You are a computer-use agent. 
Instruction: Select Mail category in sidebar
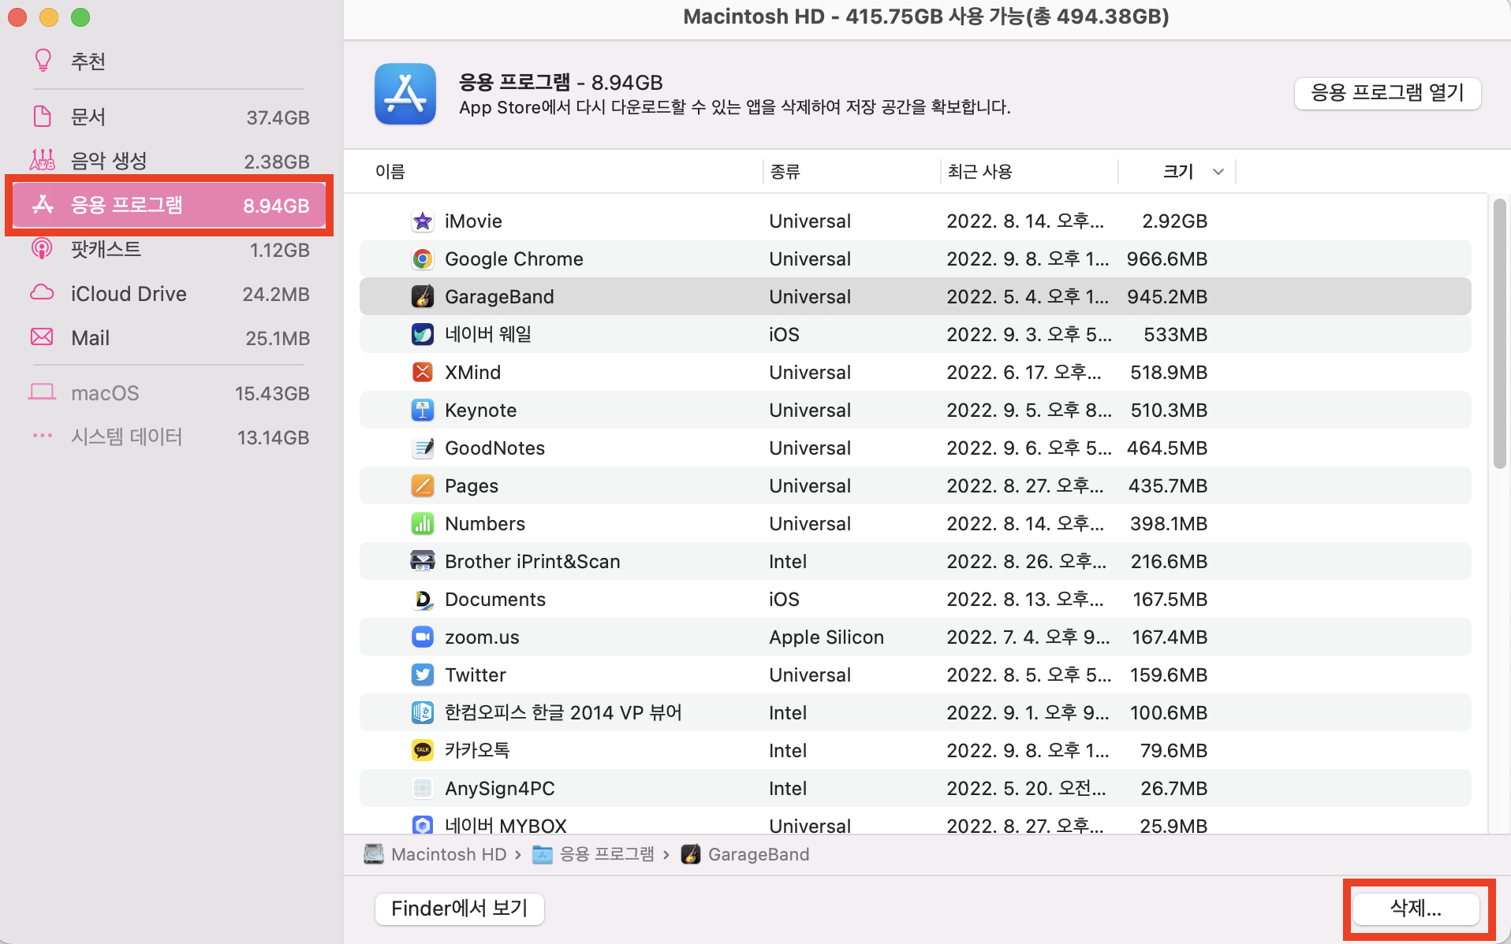coord(170,338)
